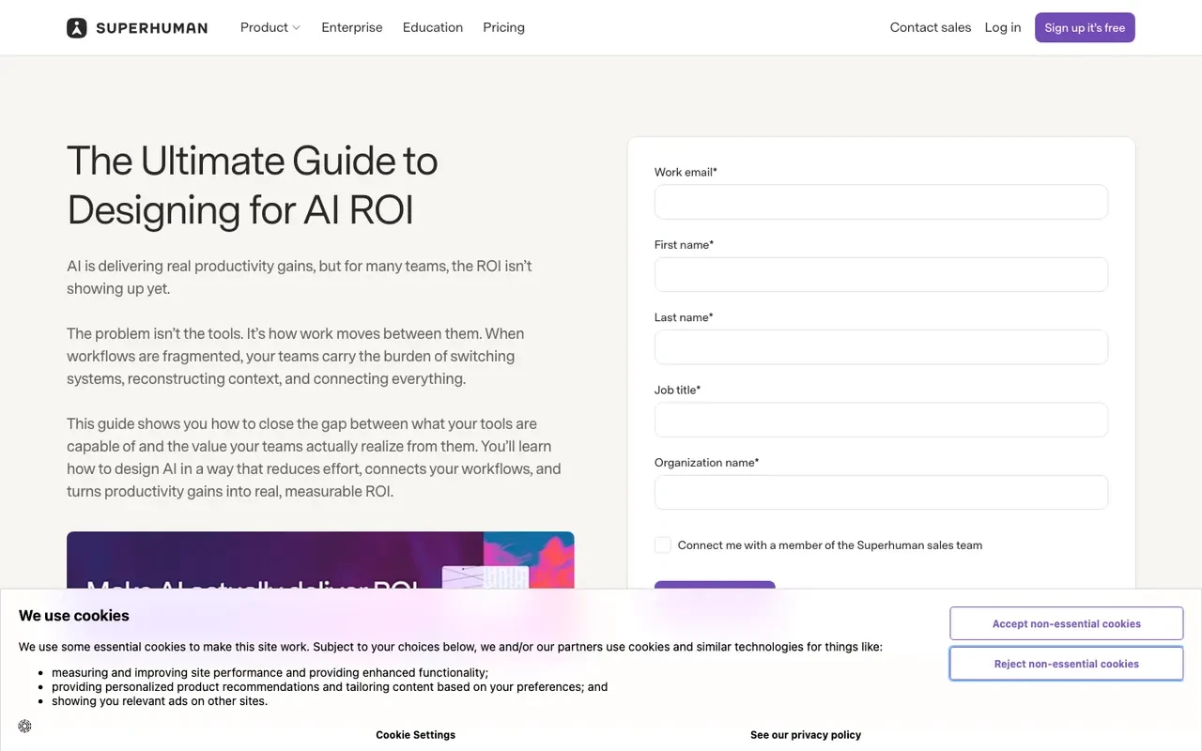Focus the Organization name field
Viewport: 1202px width, 751px height.
click(x=881, y=493)
